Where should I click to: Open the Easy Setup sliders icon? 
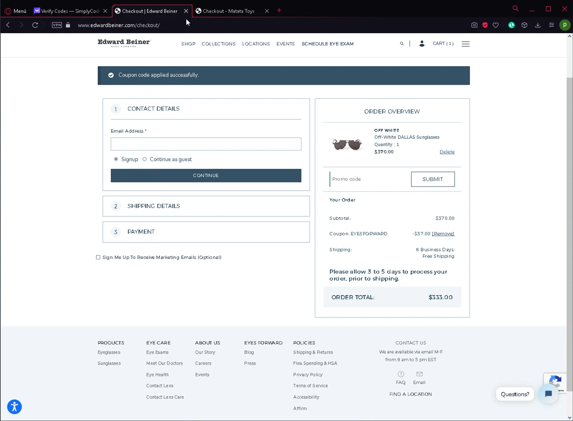[552, 25]
